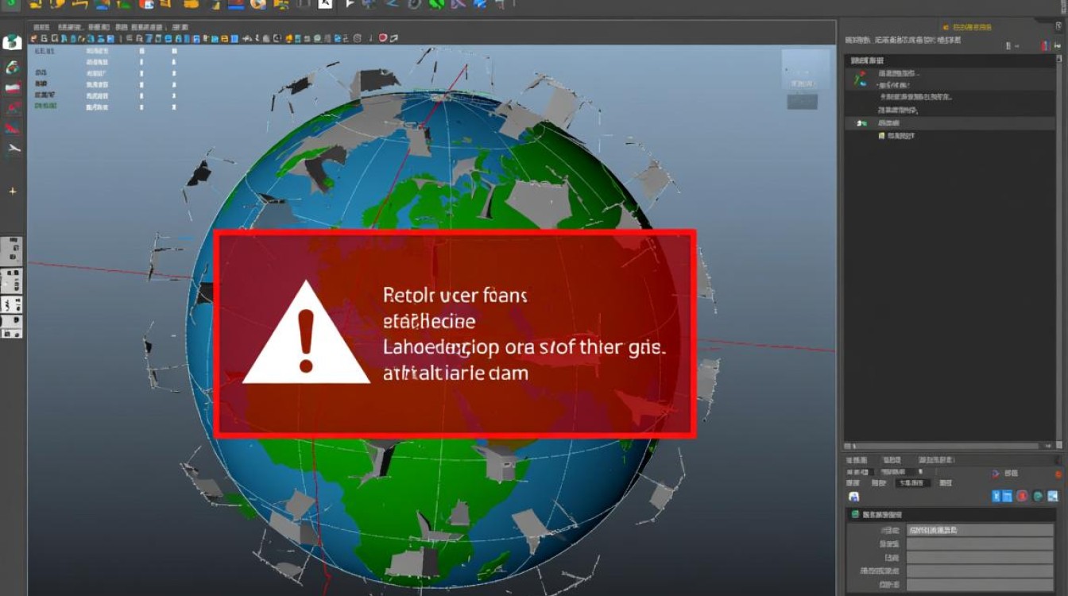Select the white arrow pointer icon on top shelf
1068x596 pixels.
coord(350,4)
